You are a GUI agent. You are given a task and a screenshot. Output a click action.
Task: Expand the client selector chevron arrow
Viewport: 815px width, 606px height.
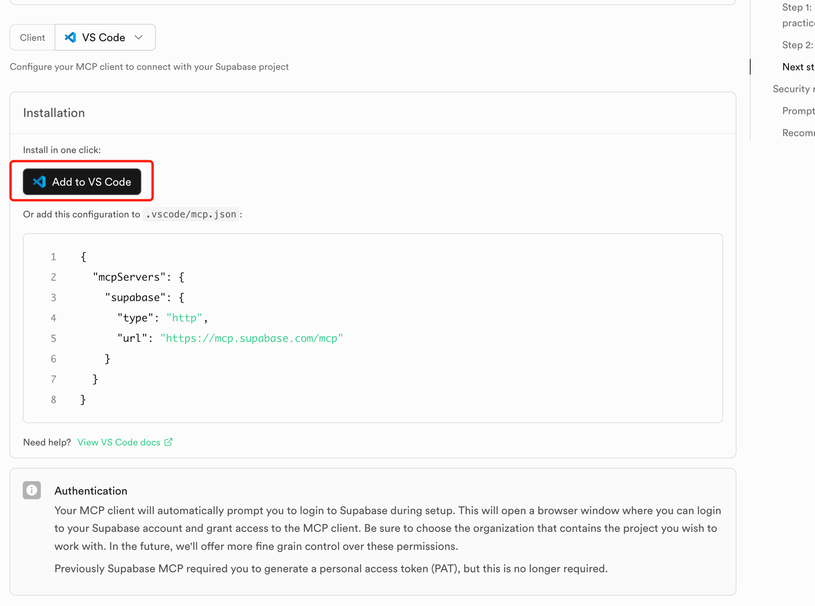click(139, 37)
